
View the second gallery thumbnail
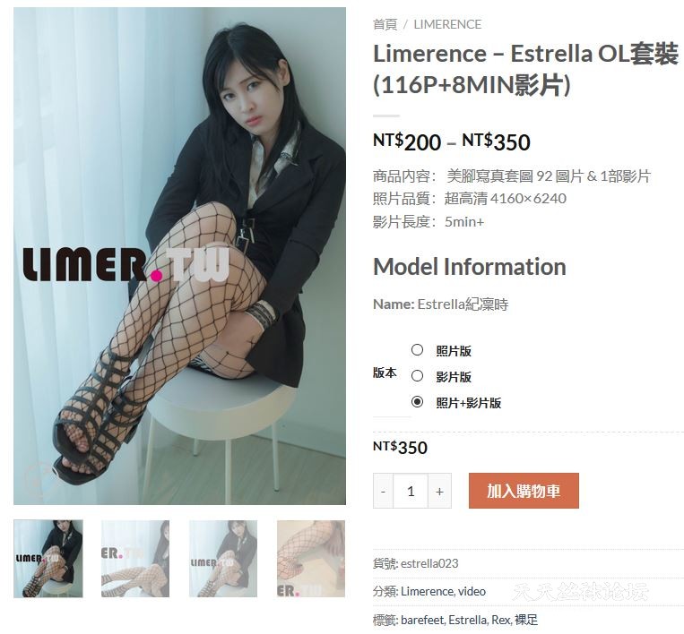click(x=135, y=559)
